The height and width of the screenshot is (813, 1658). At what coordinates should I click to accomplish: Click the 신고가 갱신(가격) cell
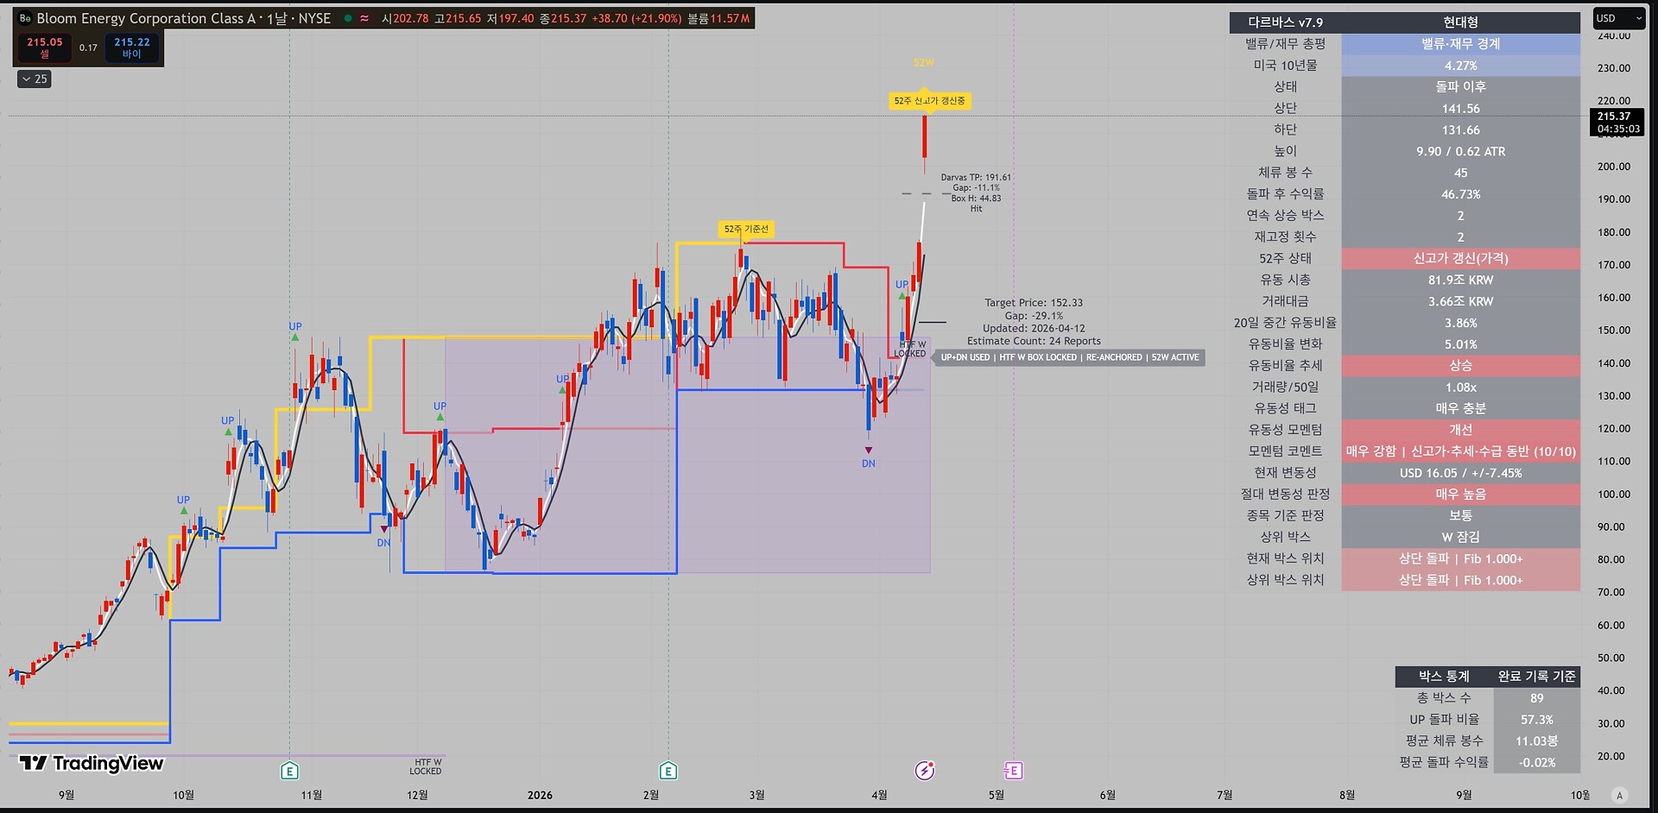(x=1460, y=258)
